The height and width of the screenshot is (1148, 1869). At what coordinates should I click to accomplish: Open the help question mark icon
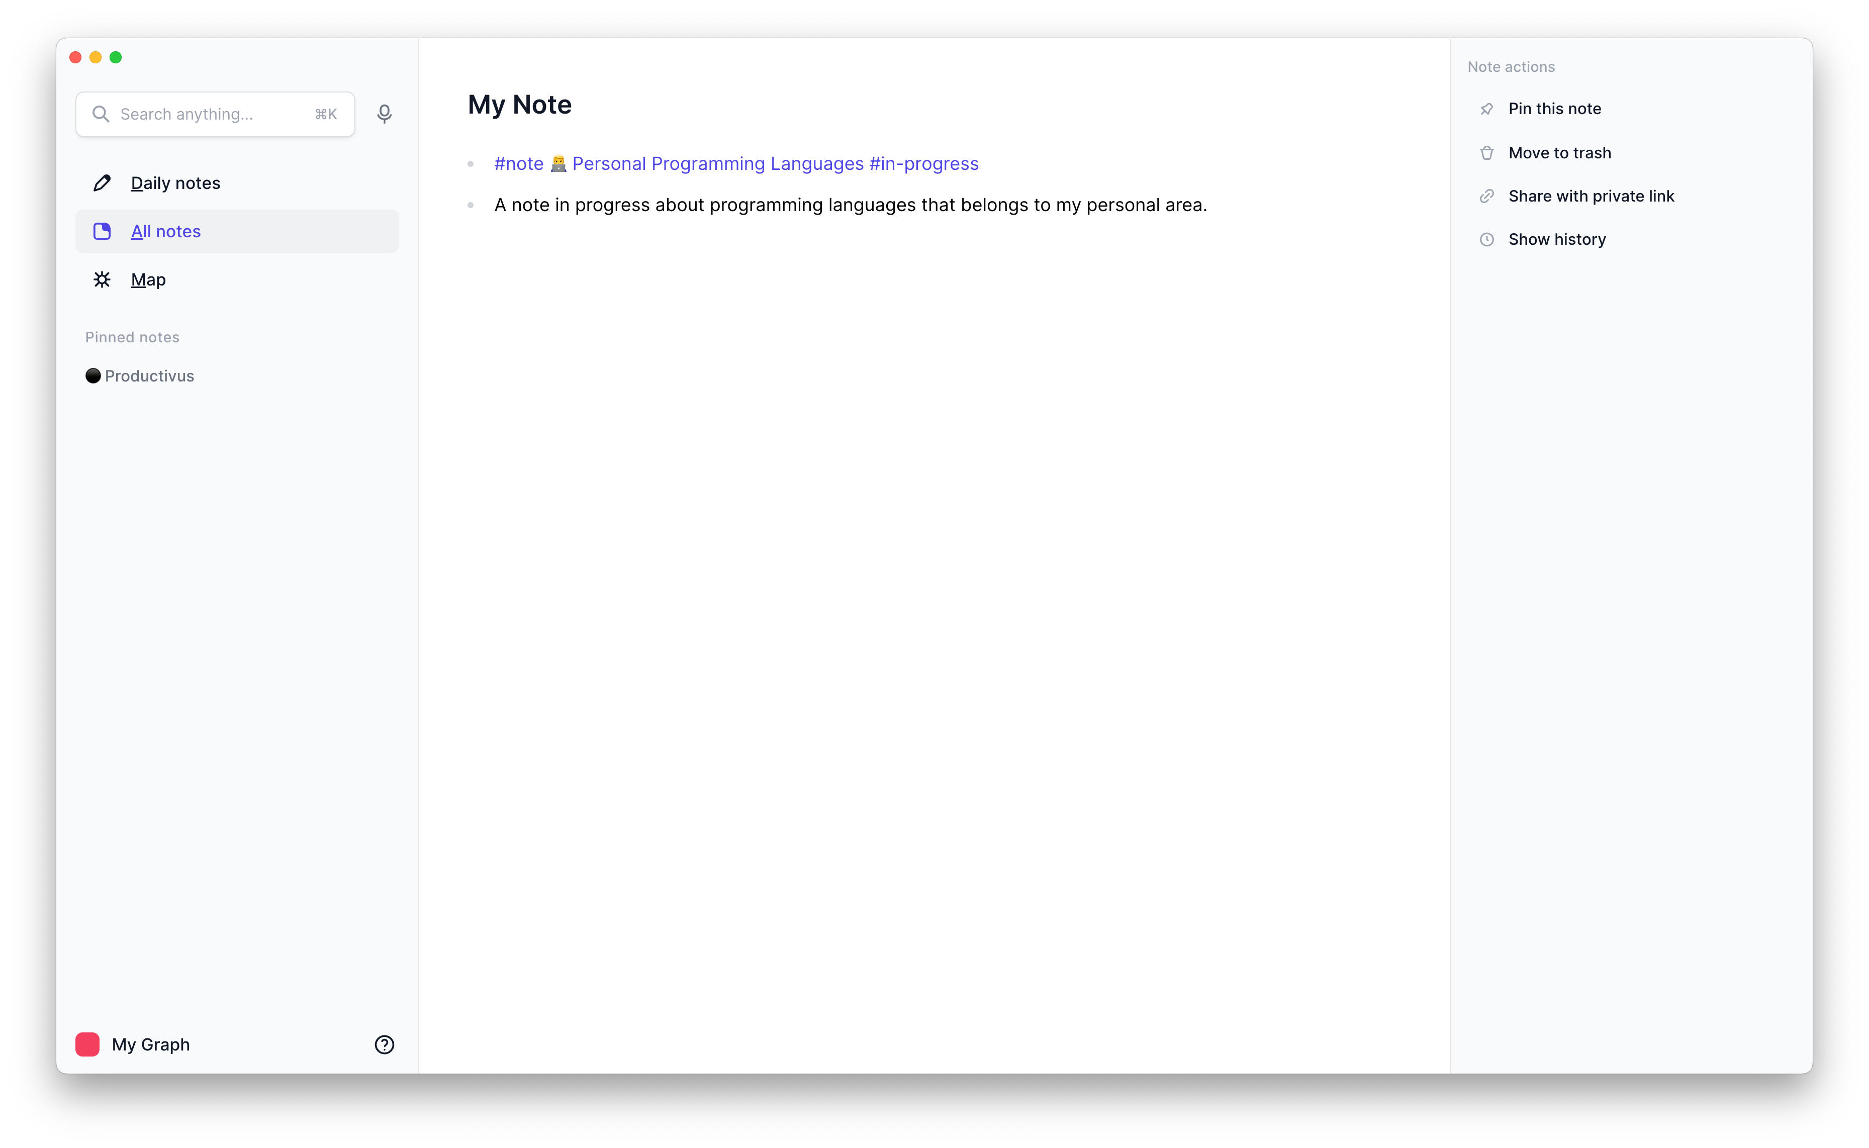(x=385, y=1044)
